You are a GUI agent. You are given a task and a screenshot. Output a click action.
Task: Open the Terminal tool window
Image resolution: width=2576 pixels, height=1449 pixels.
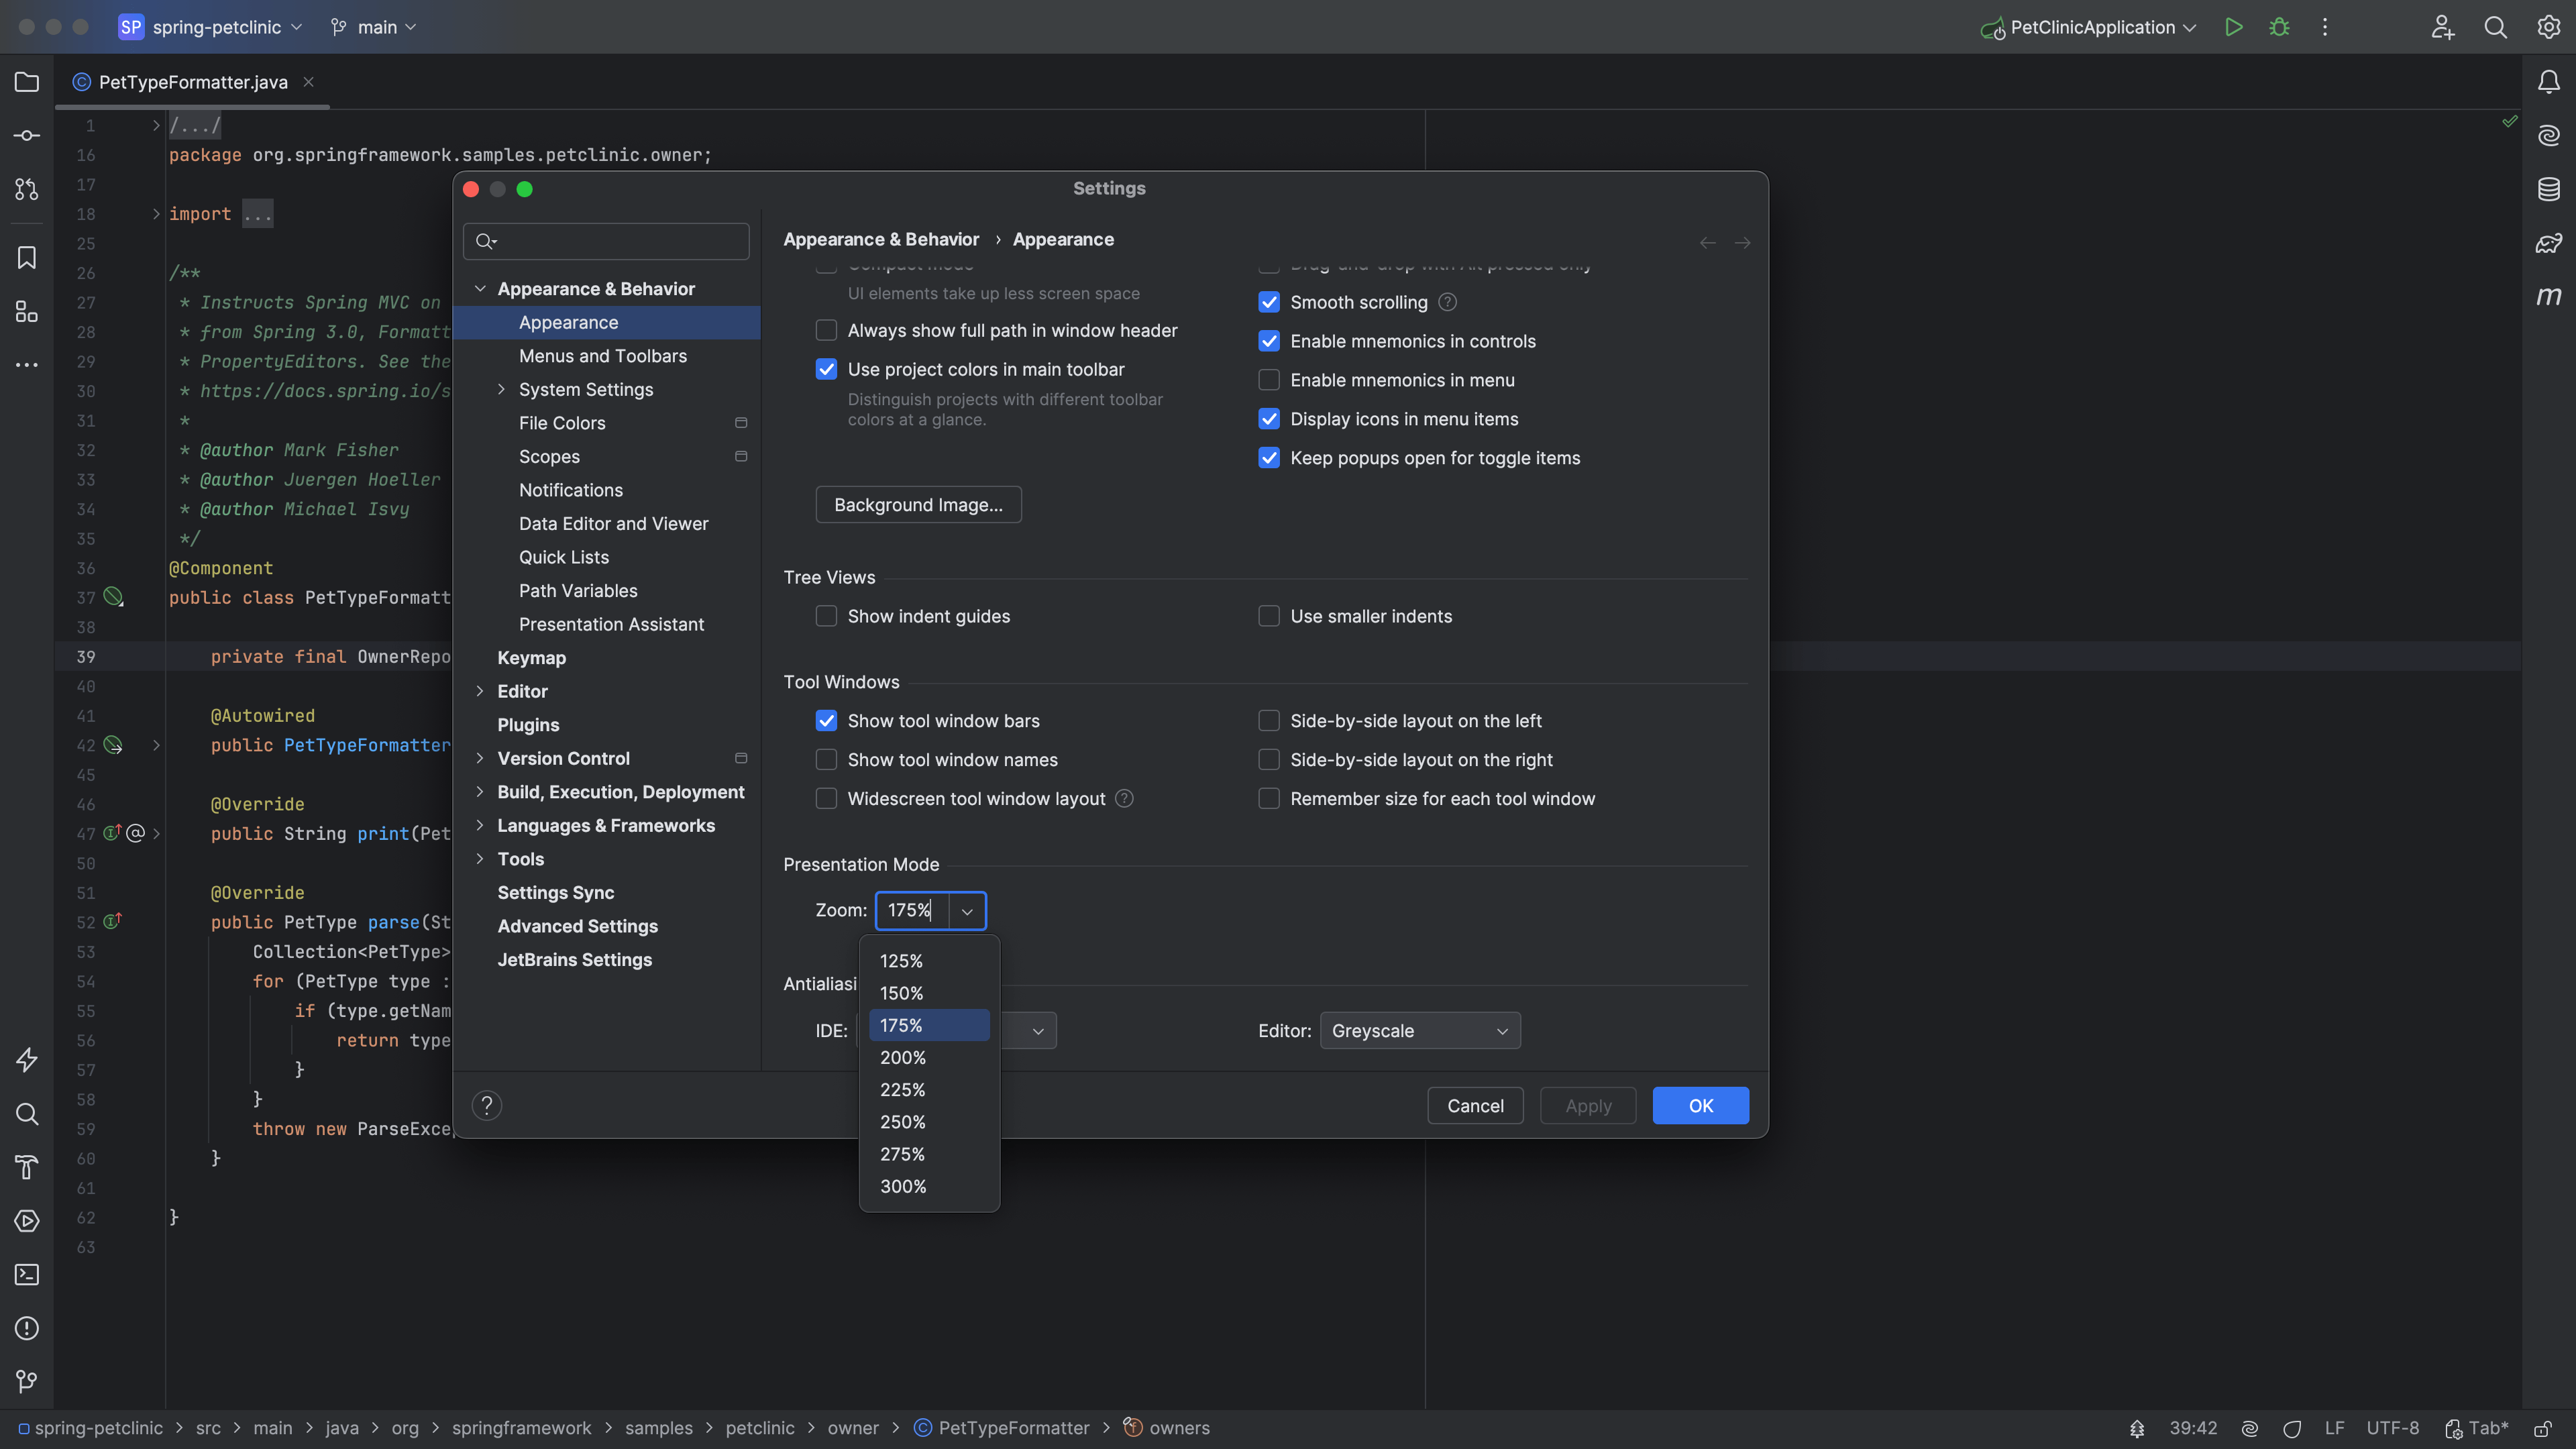[26, 1274]
